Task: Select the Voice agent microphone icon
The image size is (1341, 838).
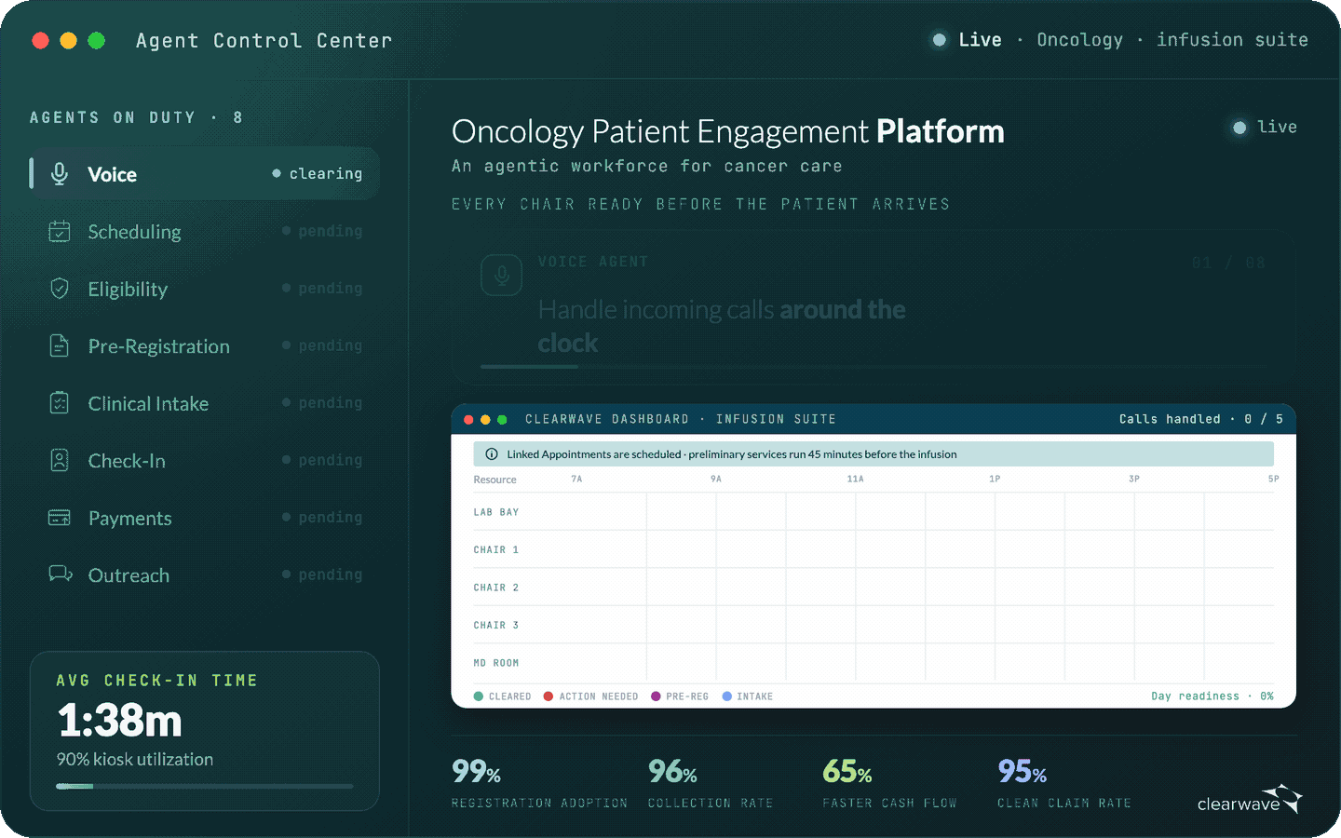Action: point(60,174)
